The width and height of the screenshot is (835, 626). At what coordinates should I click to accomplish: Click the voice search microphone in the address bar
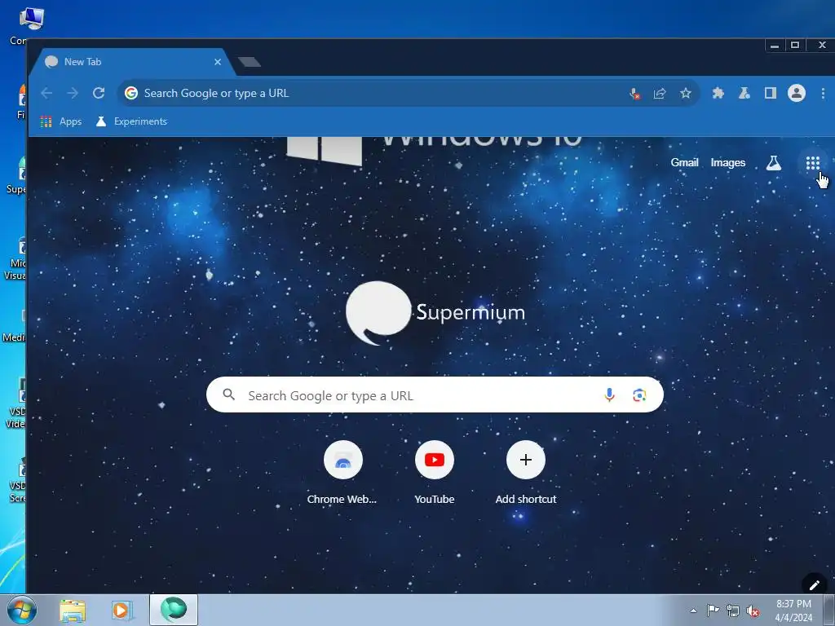(x=634, y=94)
